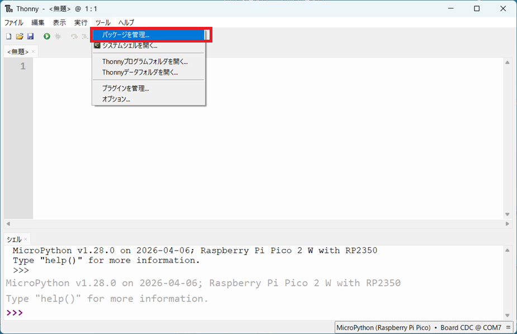Click the ツール menu header
Viewport: 517px width, 334px height.
pyautogui.click(x=103, y=22)
